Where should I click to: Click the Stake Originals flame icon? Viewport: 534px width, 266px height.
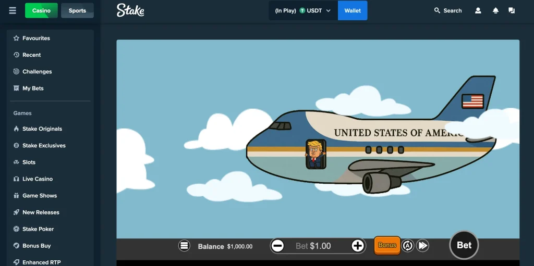coord(16,129)
